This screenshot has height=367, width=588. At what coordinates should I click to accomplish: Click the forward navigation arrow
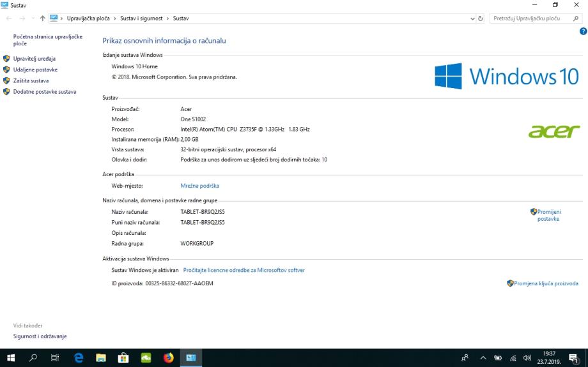point(22,19)
